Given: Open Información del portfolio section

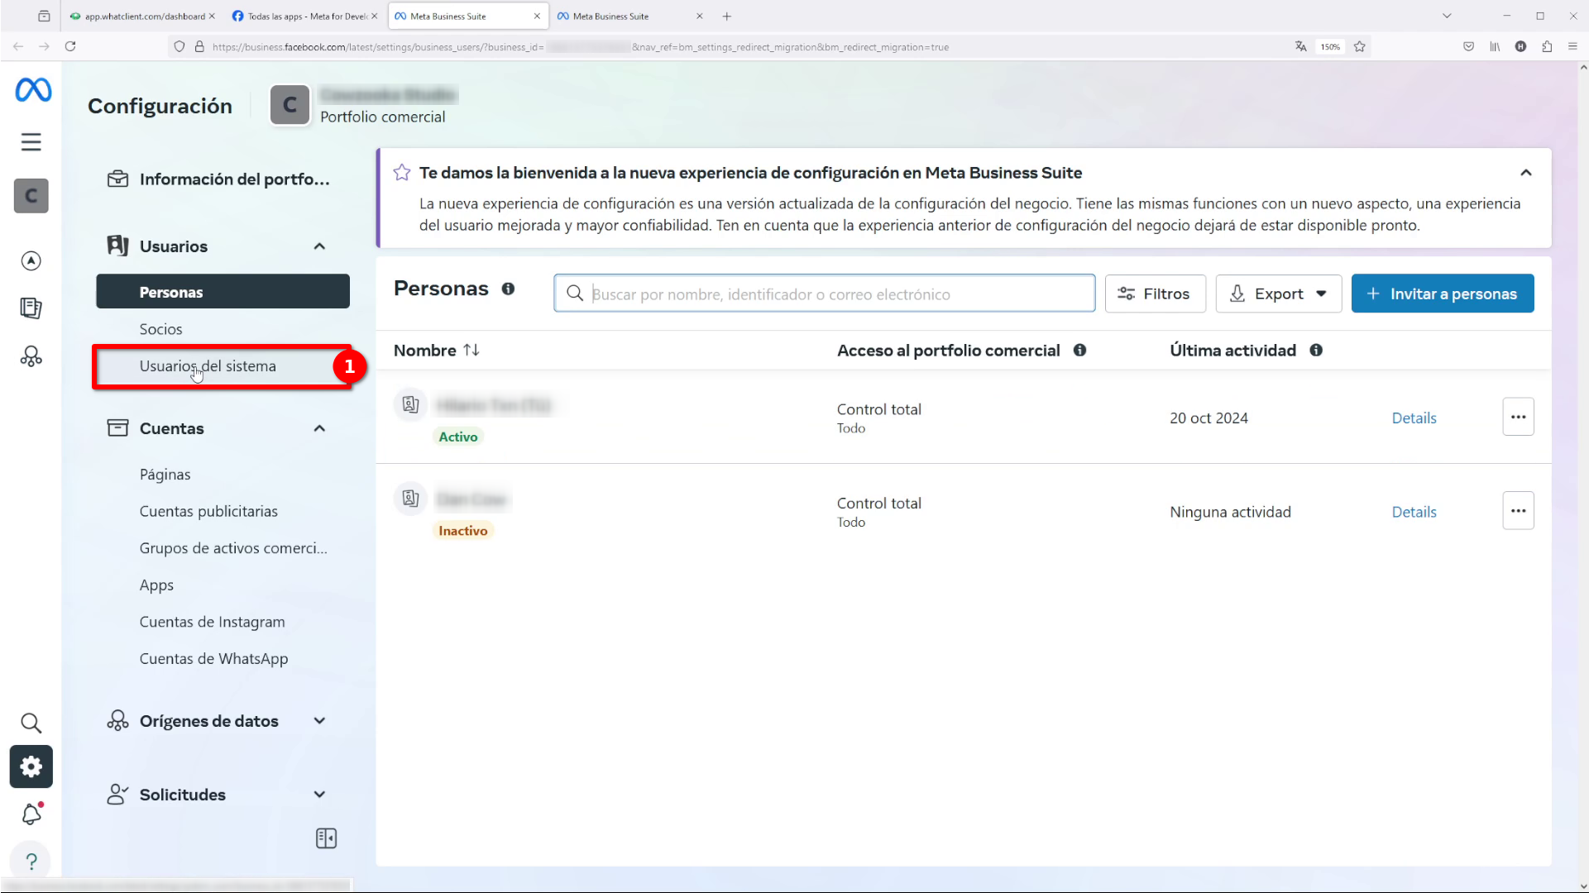Looking at the screenshot, I should click(218, 179).
